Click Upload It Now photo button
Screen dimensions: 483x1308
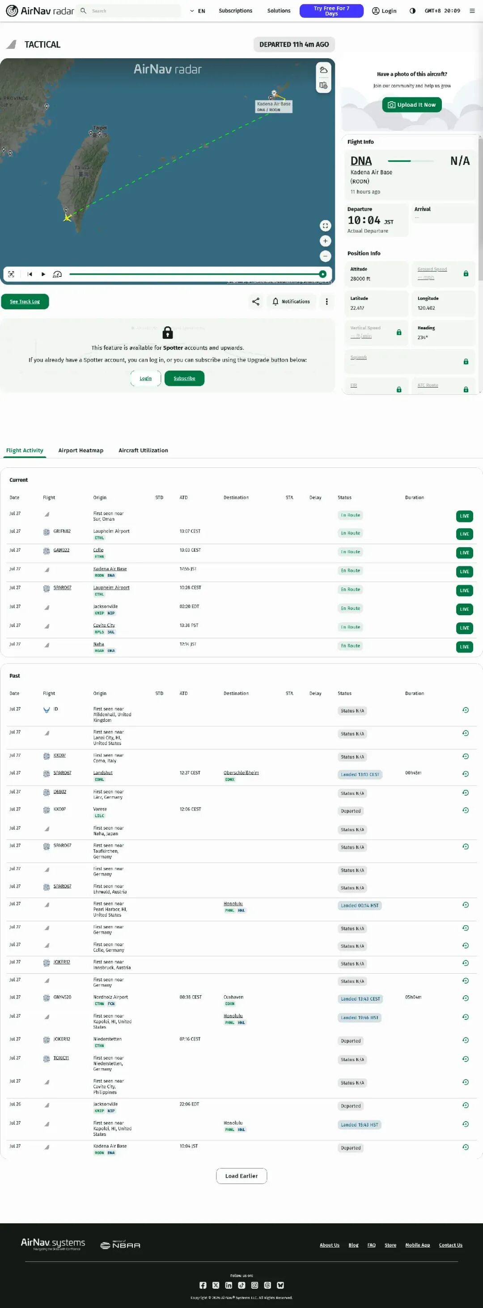[x=412, y=104]
